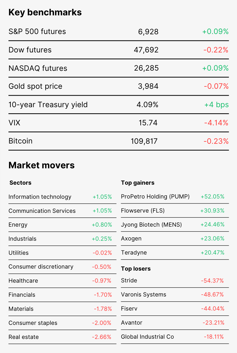Screen dimensions: 237x353
Task: Select the Sectors column header
Action: pyautogui.click(x=20, y=183)
